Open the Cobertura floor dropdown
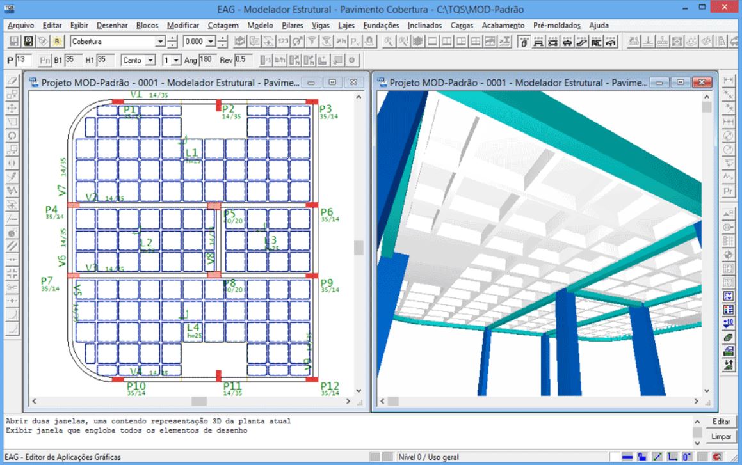Image resolution: width=742 pixels, height=465 pixels. click(x=161, y=42)
